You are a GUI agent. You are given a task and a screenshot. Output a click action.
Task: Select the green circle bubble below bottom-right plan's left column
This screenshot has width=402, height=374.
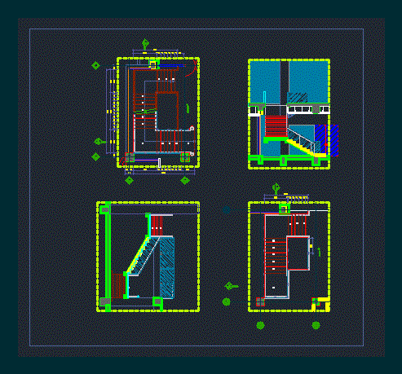pos(260,325)
